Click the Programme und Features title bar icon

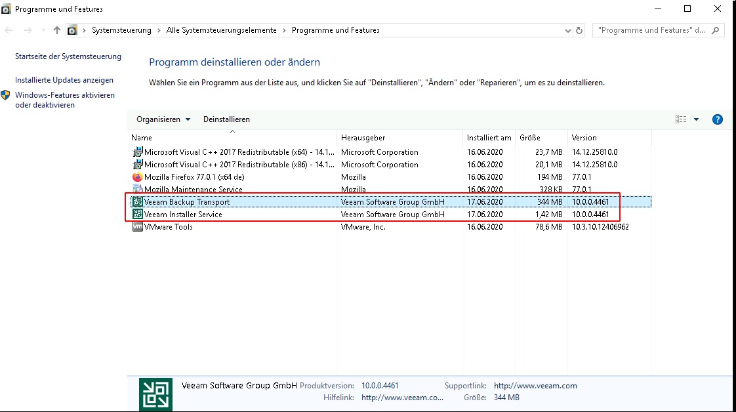point(6,9)
